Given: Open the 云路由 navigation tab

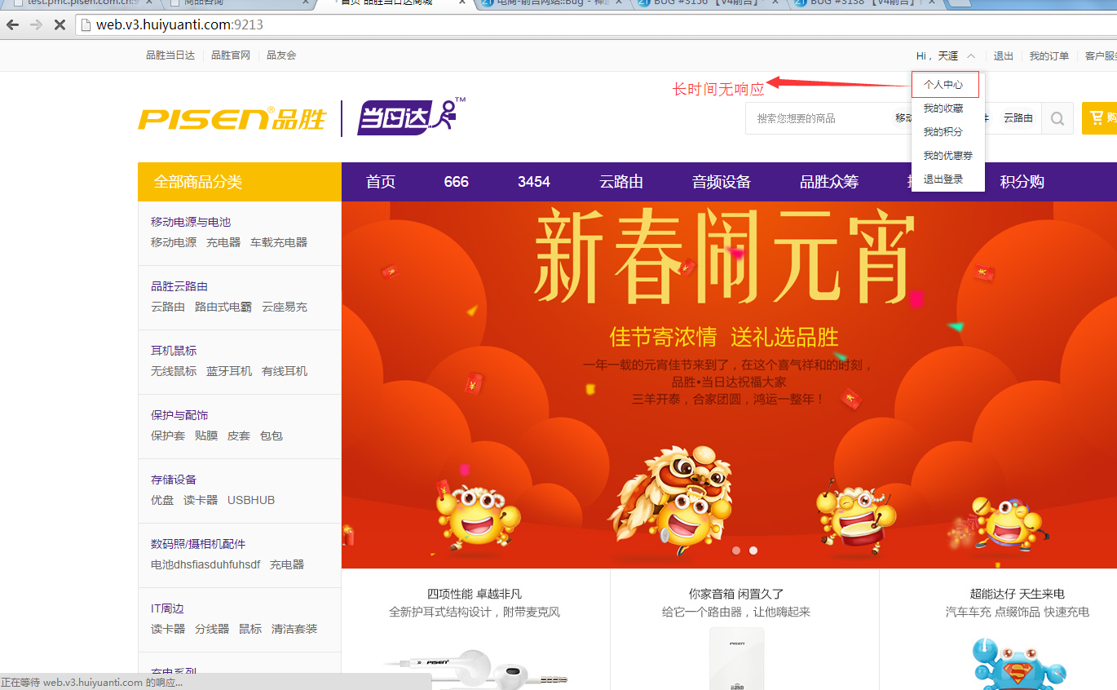Looking at the screenshot, I should [621, 182].
